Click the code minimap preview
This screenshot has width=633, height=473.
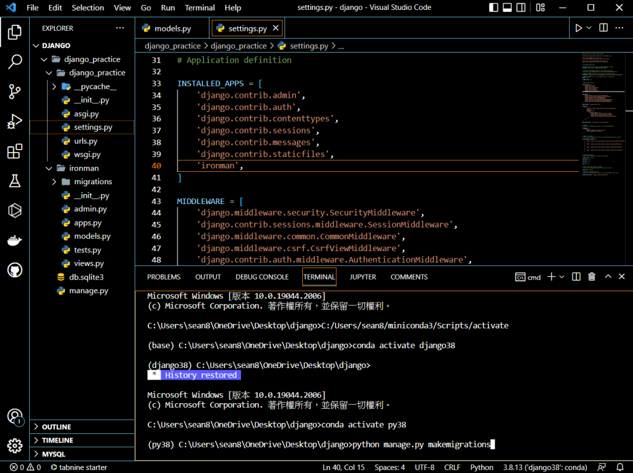pyautogui.click(x=603, y=111)
